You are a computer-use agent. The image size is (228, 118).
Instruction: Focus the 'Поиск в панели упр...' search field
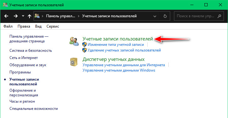click(199, 16)
